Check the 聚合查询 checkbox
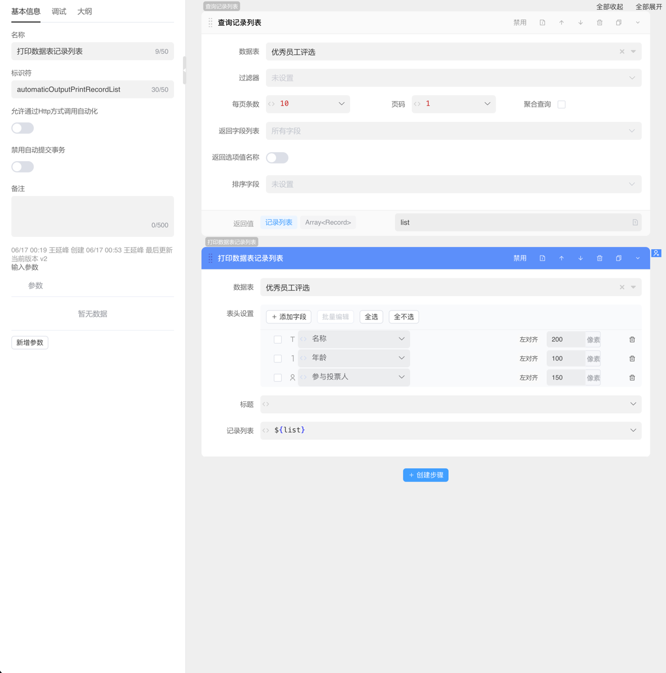The image size is (666, 673). [562, 104]
